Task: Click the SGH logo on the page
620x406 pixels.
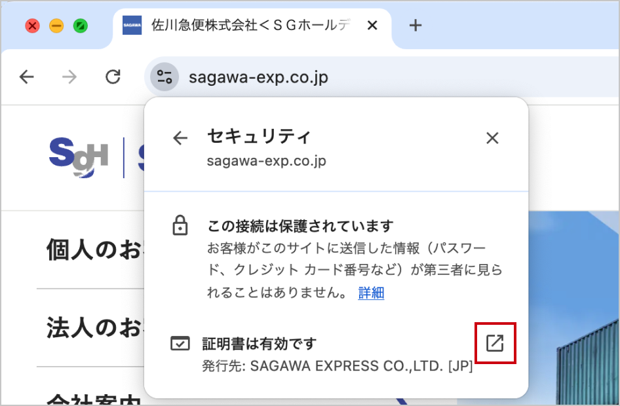Action: tap(78, 158)
